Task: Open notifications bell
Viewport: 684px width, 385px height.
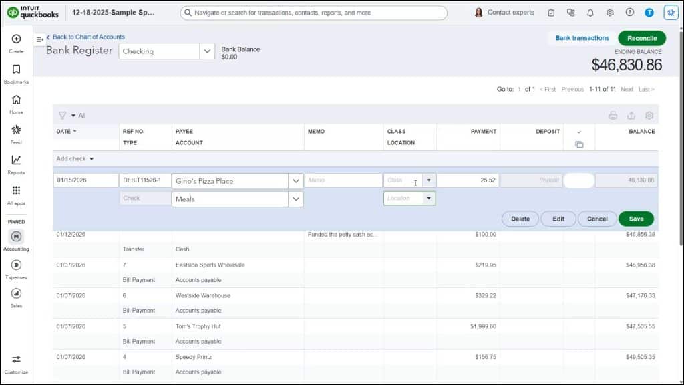Action: 590,13
